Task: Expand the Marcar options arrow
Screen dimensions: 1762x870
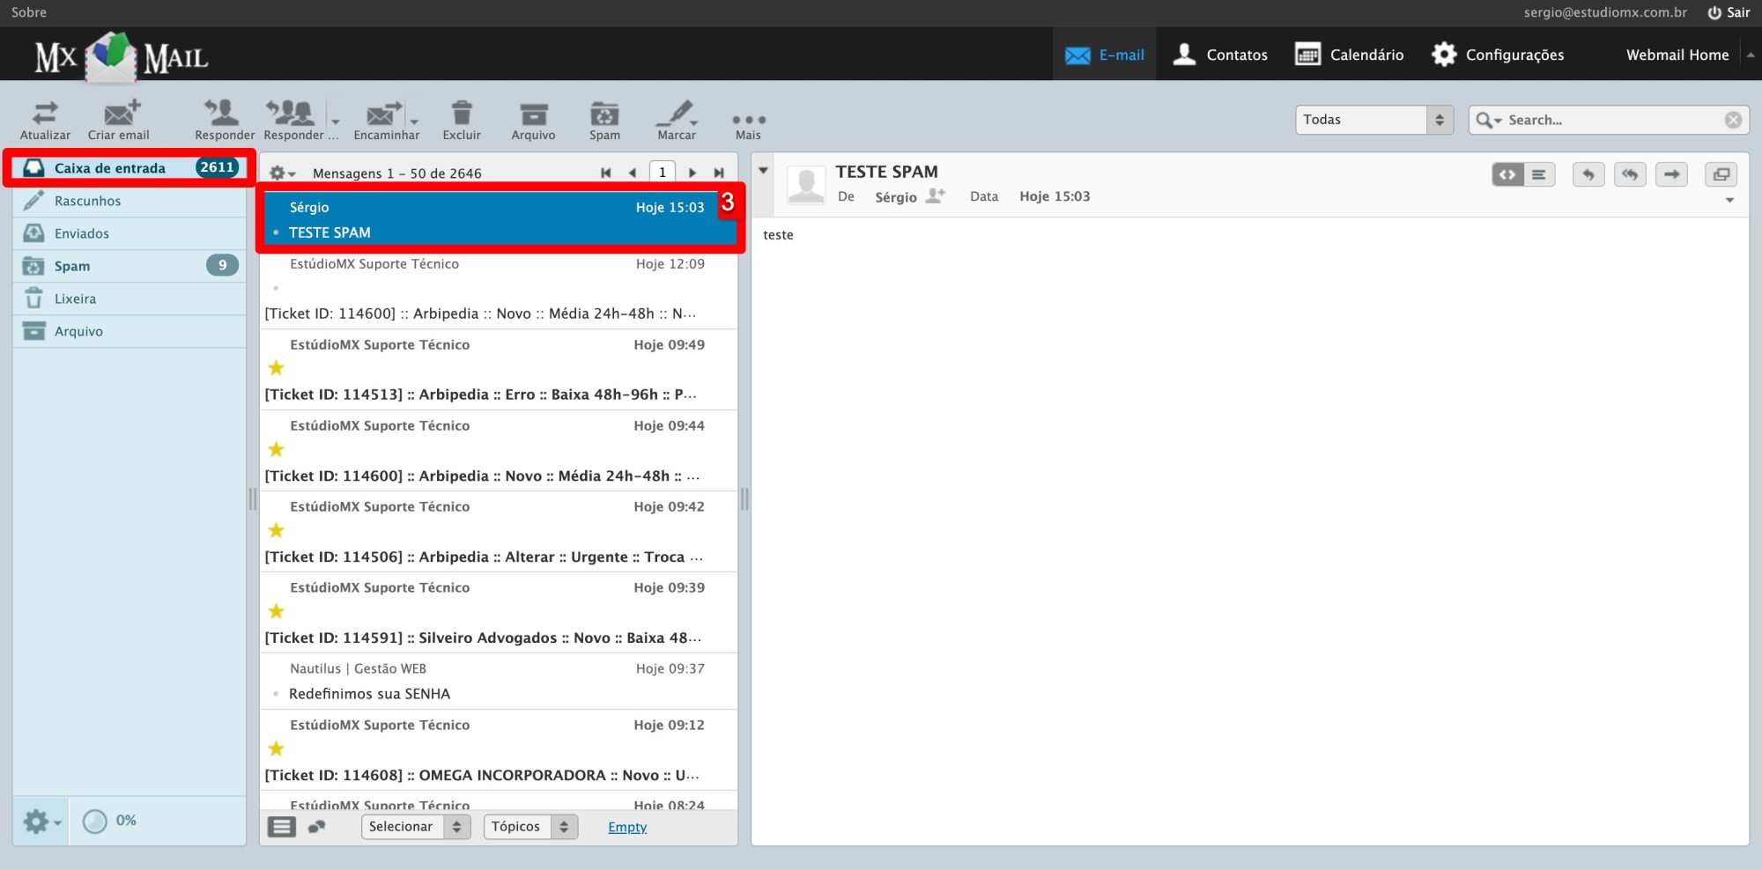Action: point(694,124)
